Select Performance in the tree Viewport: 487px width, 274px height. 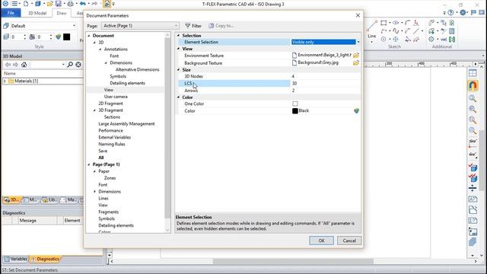(x=110, y=130)
